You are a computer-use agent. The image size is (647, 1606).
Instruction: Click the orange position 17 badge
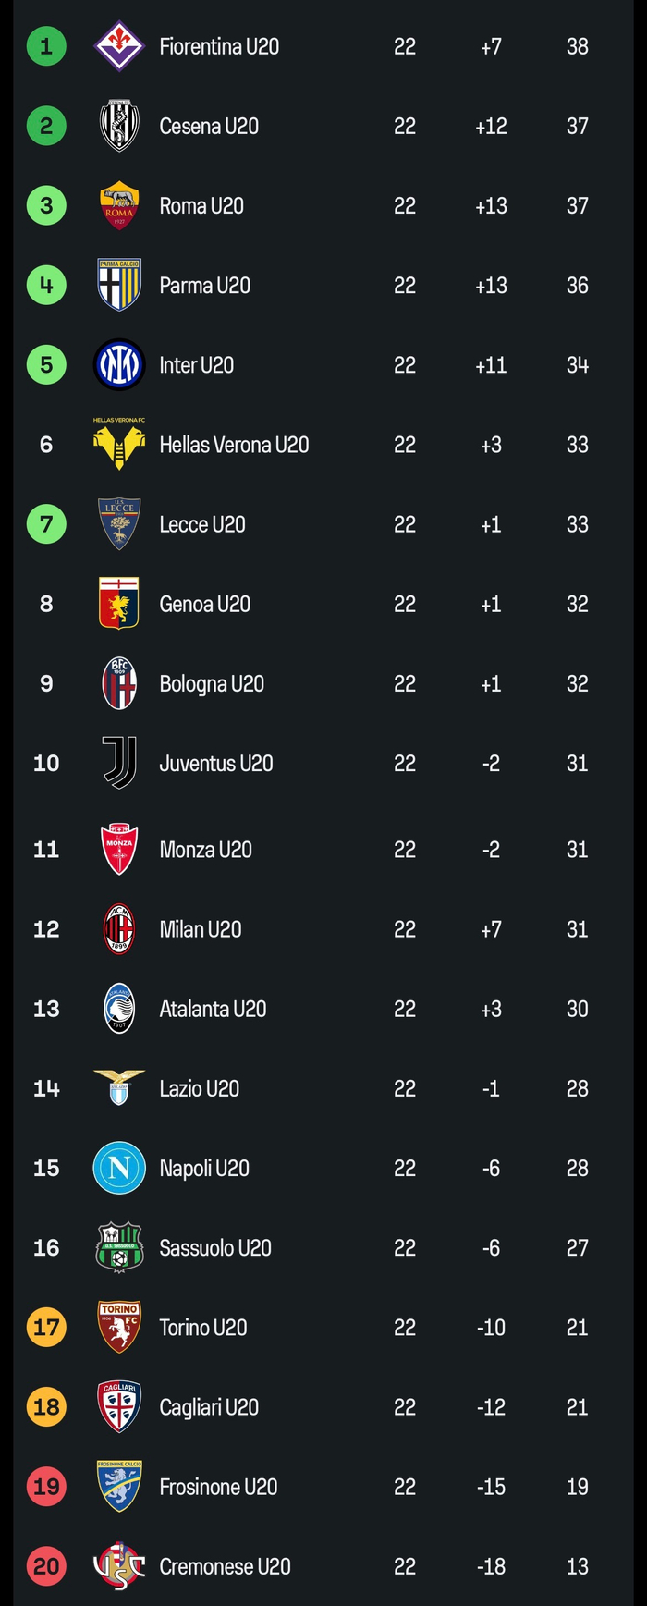(x=46, y=1327)
